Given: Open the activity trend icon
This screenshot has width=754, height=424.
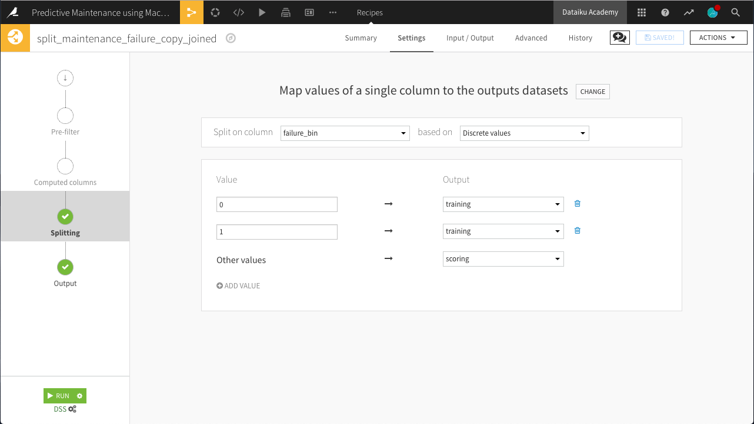Looking at the screenshot, I should pos(689,12).
